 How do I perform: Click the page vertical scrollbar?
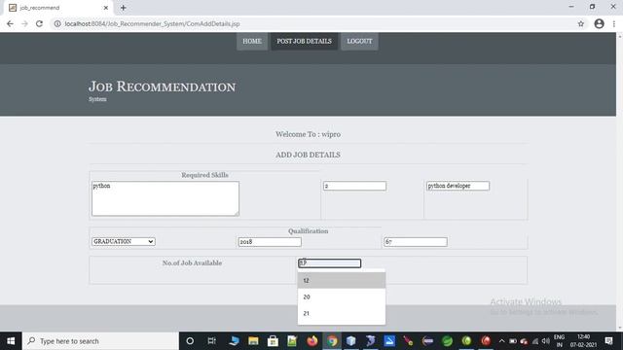[x=619, y=182]
